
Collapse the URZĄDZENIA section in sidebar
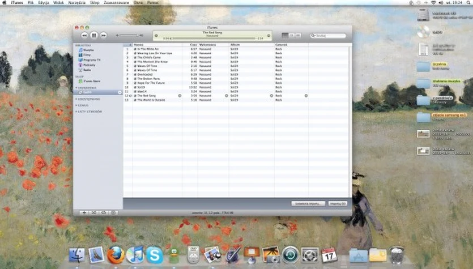(x=76, y=88)
